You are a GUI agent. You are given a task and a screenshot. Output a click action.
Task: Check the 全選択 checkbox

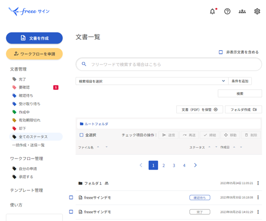(x=81, y=135)
